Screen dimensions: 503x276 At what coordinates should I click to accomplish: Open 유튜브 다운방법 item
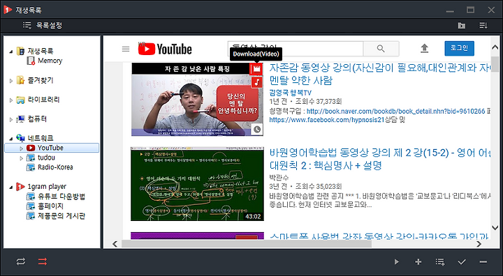point(56,197)
